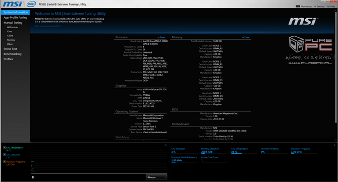Click the 'Unlimited' turbo bins value
Viewport: 338px width, 182px height.
[147, 52]
